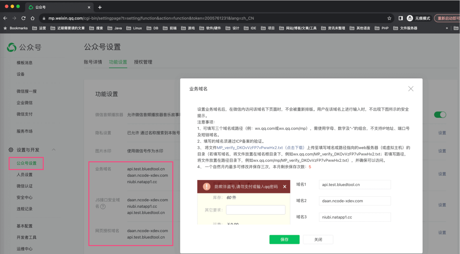
Task: Bookmark this page with star icon
Action: [389, 18]
